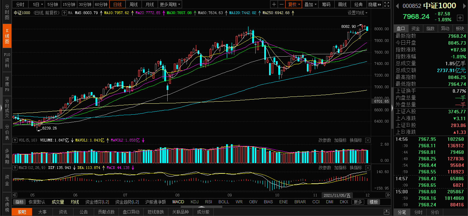Expand 更多周期 period dropdown

pos(170,4)
